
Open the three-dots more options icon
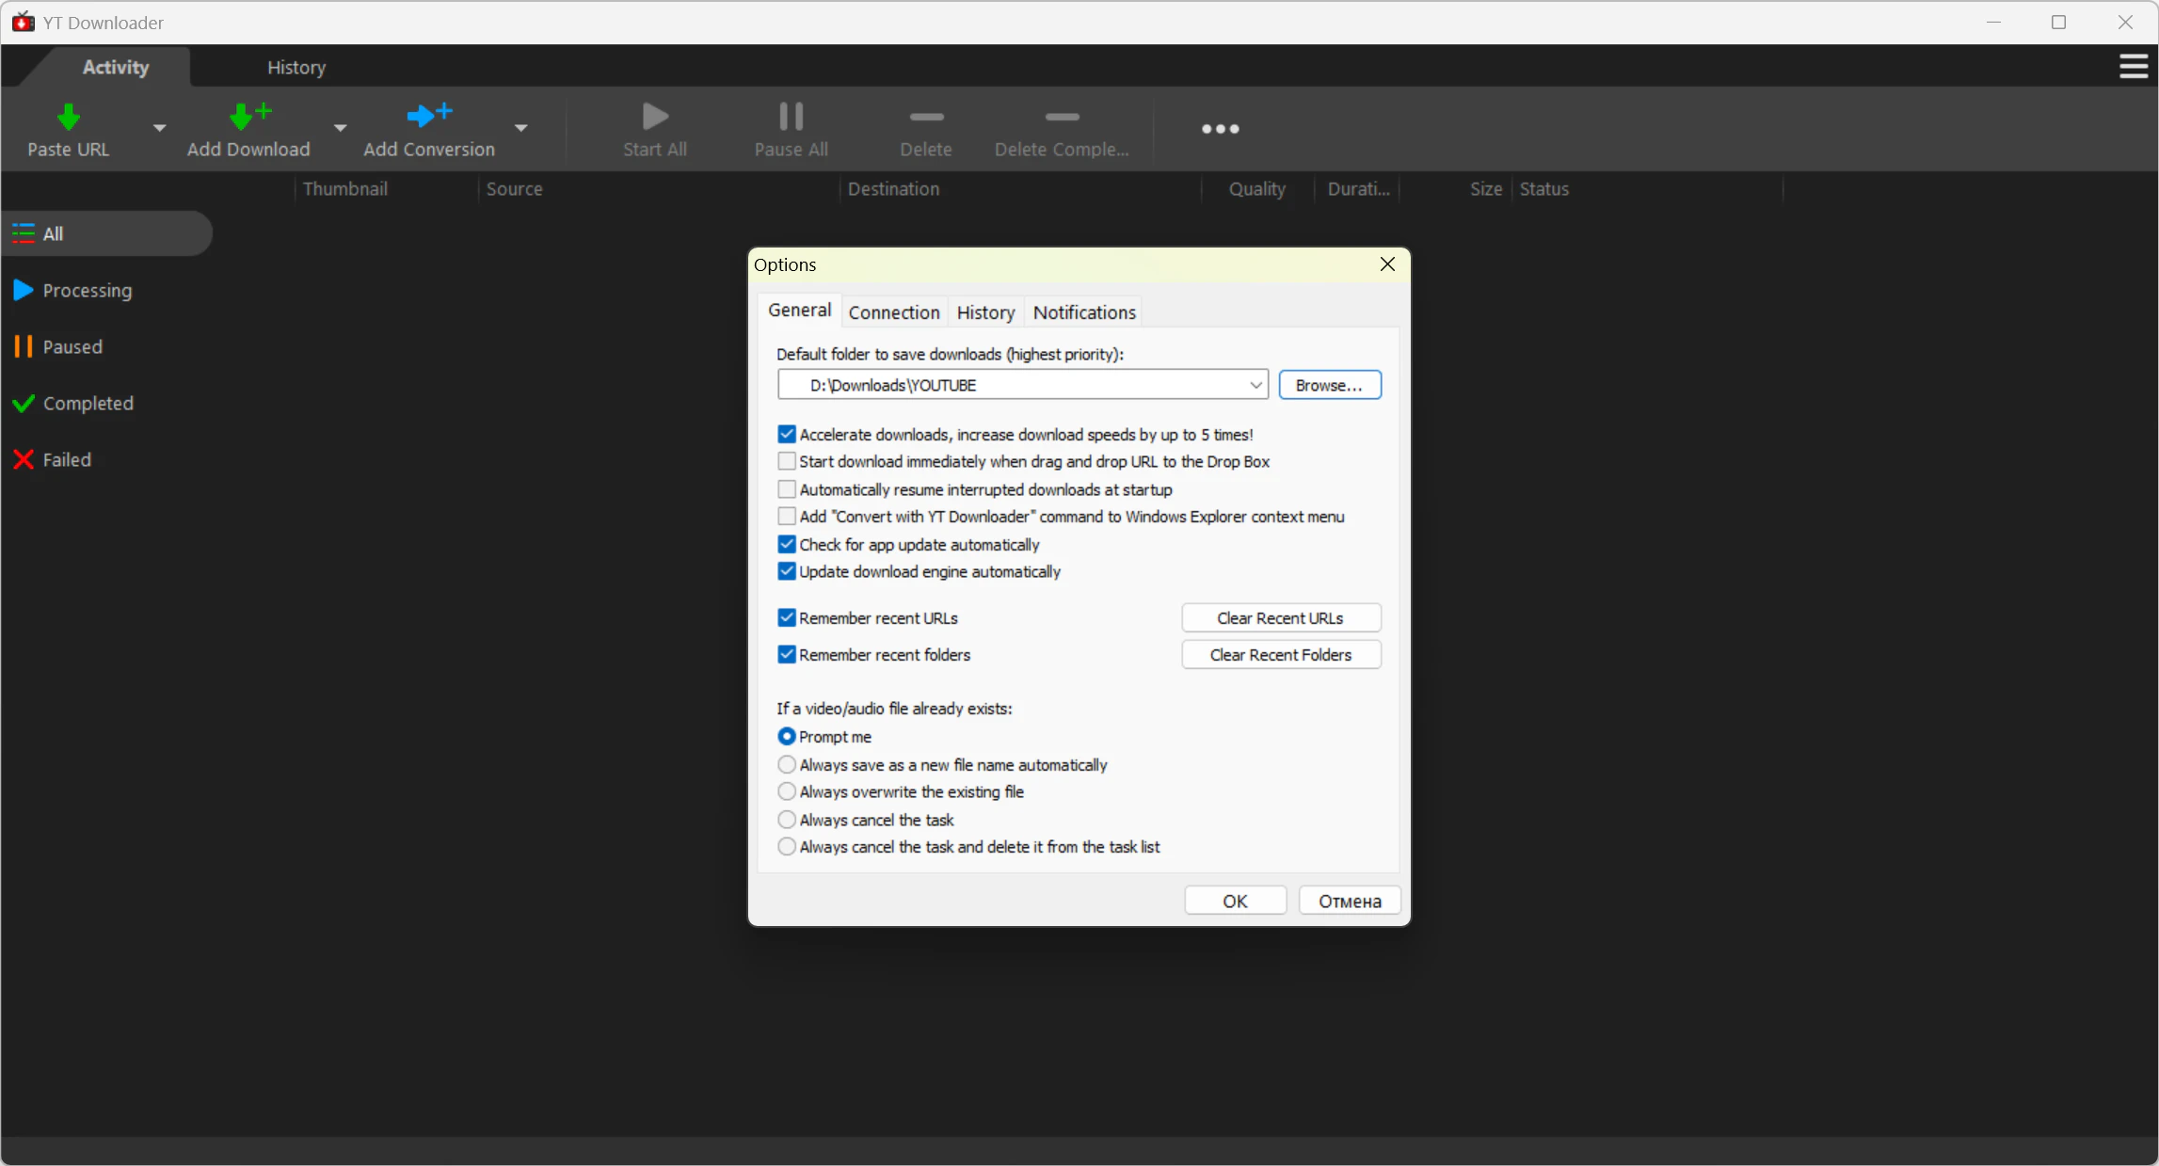[1220, 129]
